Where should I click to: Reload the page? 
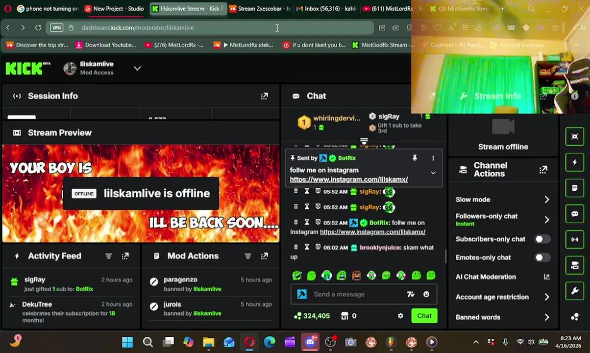click(38, 28)
